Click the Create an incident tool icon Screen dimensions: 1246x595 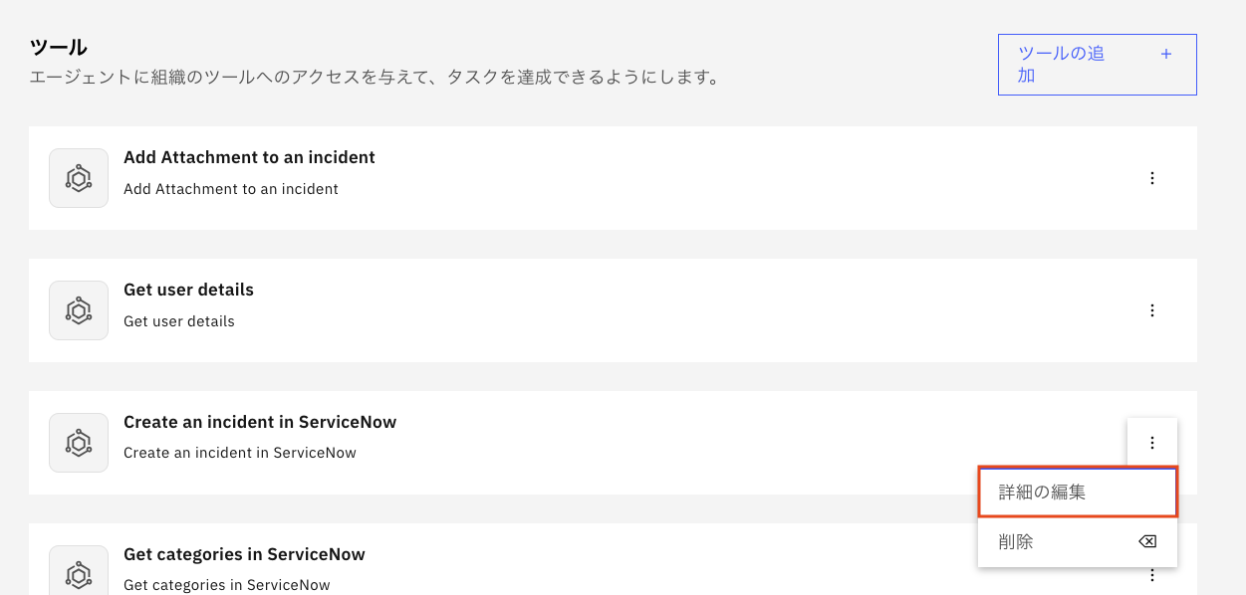point(79,443)
